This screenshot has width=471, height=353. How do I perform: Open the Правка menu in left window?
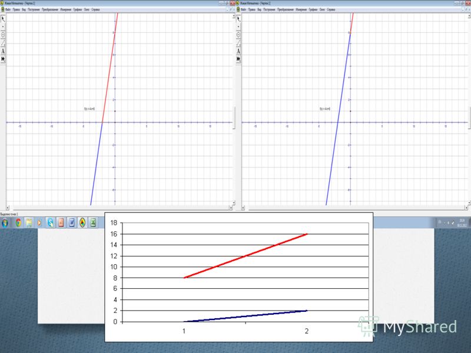click(x=16, y=9)
